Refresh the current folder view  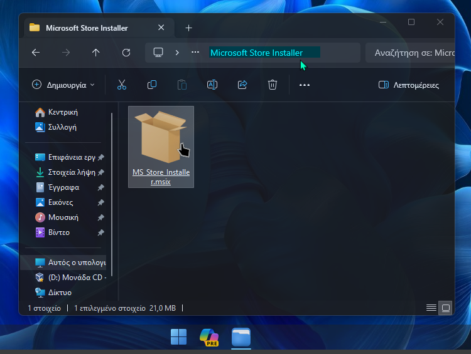126,53
